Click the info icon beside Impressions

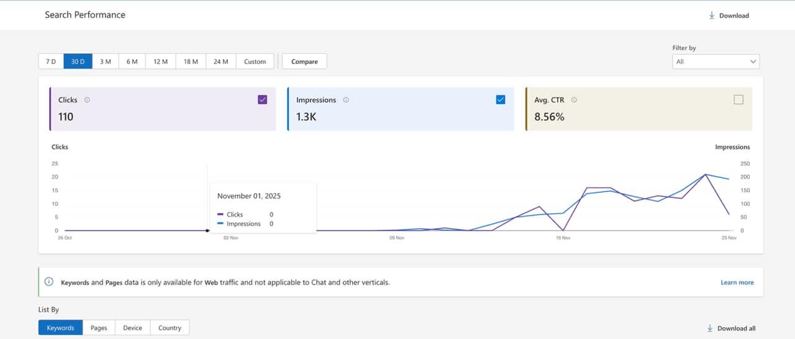(x=346, y=100)
